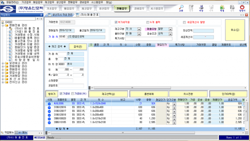The image size is (250, 141).
Task: Click the E4SSC home icon in tree
Action: (3, 22)
